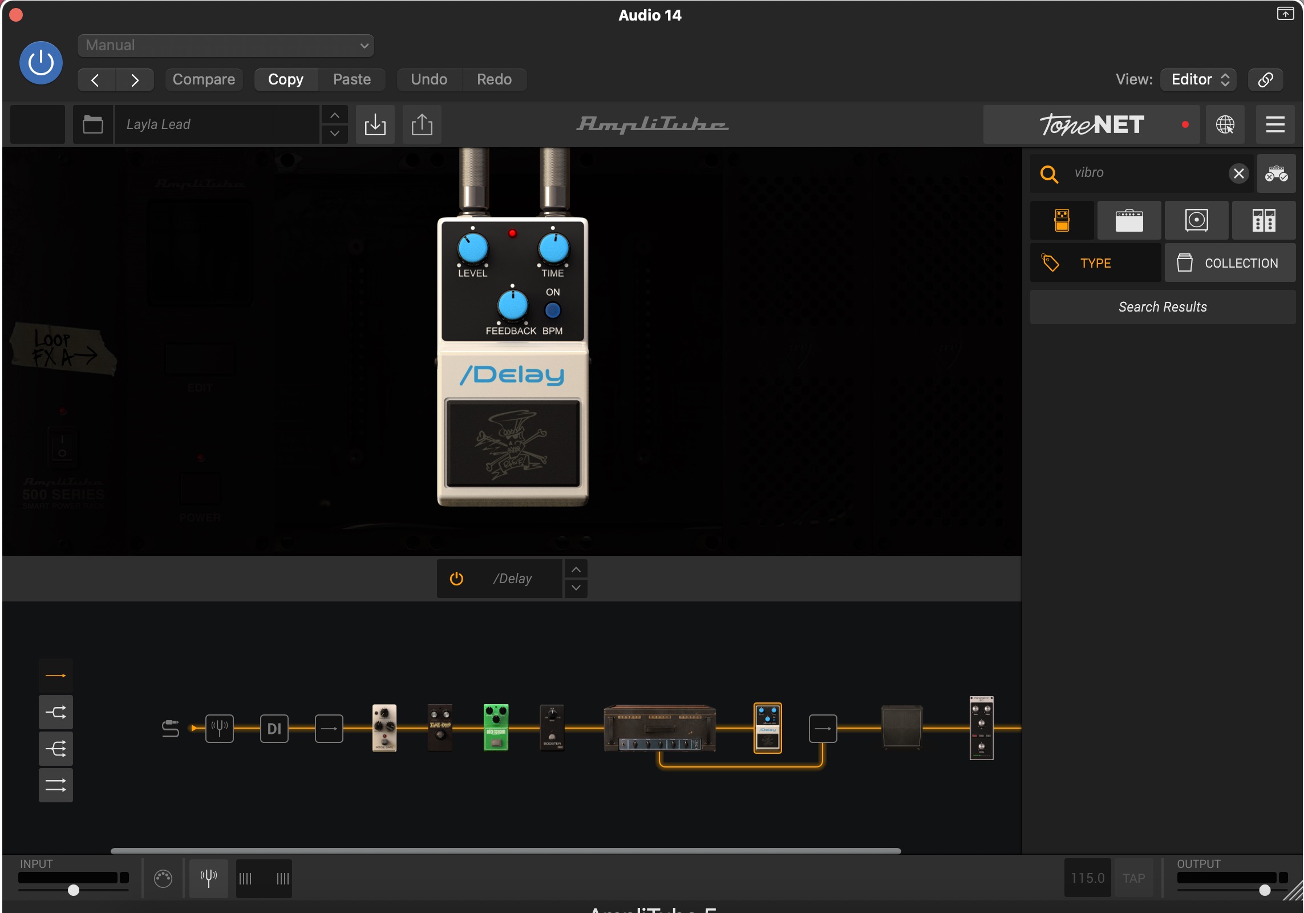The height and width of the screenshot is (913, 1304).
Task: Click the Undo button
Action: pos(429,79)
